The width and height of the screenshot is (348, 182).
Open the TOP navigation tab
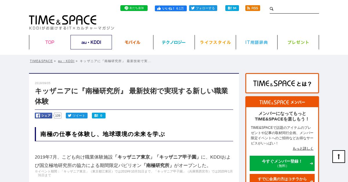click(50, 42)
